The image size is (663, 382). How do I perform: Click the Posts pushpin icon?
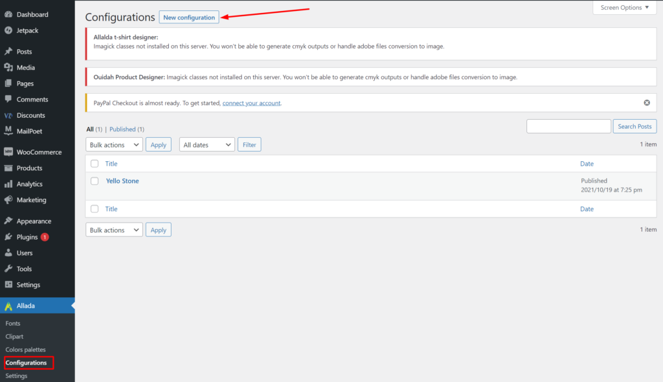coord(8,52)
